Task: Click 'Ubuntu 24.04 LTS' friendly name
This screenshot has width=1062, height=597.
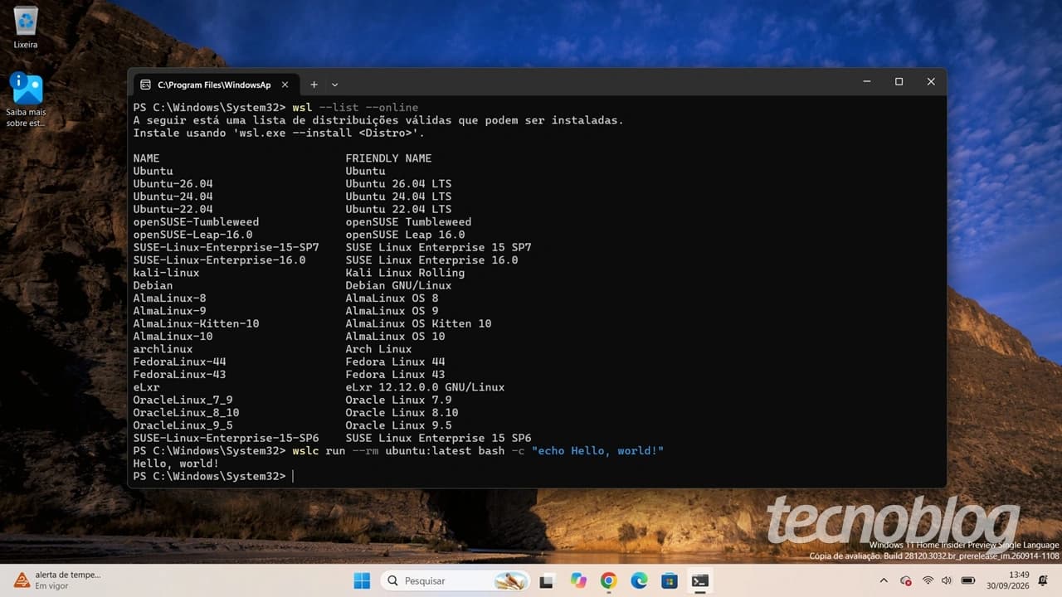Action: point(398,197)
